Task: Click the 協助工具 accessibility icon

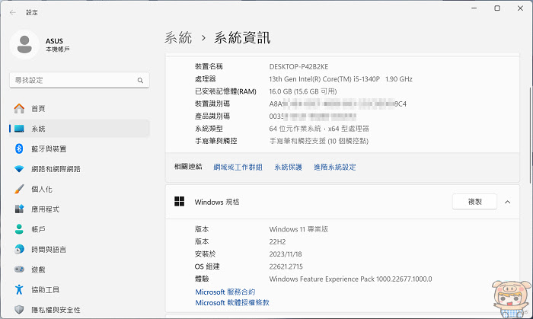Action: (x=19, y=289)
